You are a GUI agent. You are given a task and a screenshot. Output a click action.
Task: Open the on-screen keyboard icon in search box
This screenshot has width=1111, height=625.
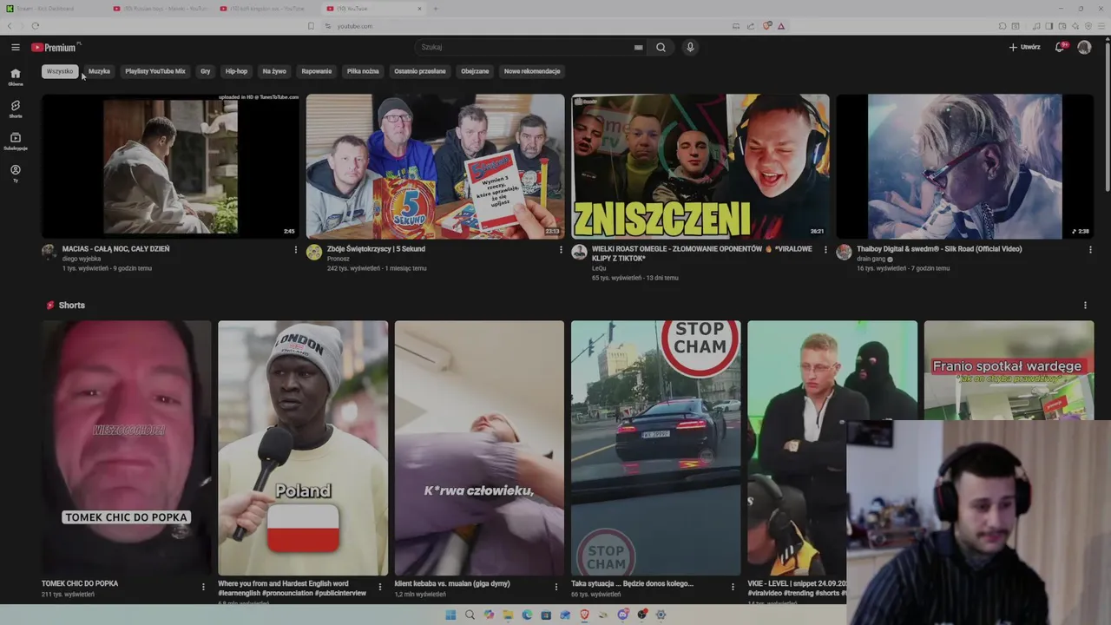pos(638,47)
